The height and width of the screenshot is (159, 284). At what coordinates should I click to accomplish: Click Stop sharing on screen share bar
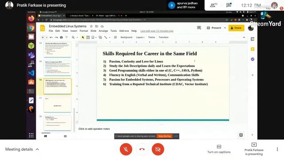[164, 136]
